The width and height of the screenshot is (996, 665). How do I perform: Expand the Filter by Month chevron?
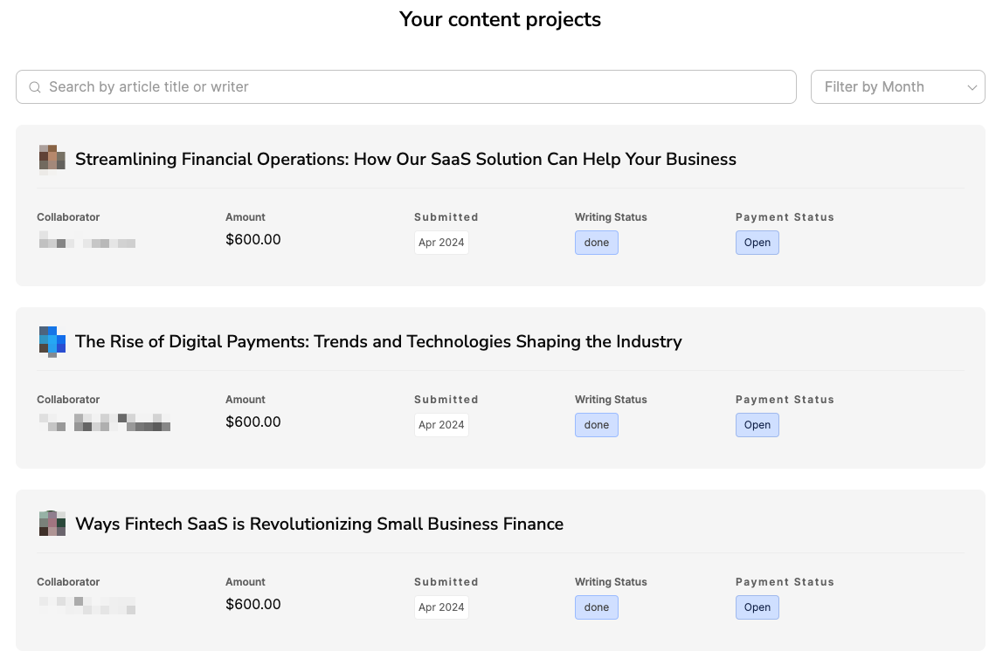[x=972, y=87]
